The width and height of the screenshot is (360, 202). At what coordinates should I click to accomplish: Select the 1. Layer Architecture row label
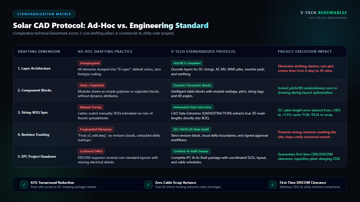pyautogui.click(x=34, y=68)
